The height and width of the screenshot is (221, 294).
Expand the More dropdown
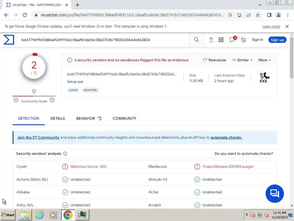[x=264, y=60]
